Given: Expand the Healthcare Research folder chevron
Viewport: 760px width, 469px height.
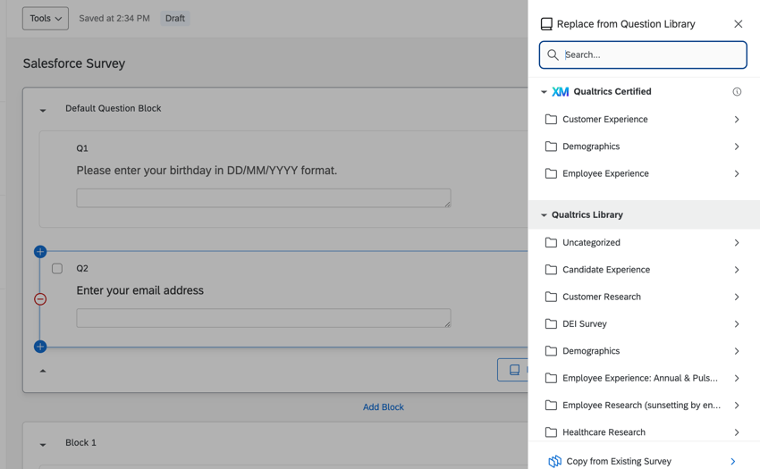Looking at the screenshot, I should click(x=736, y=432).
